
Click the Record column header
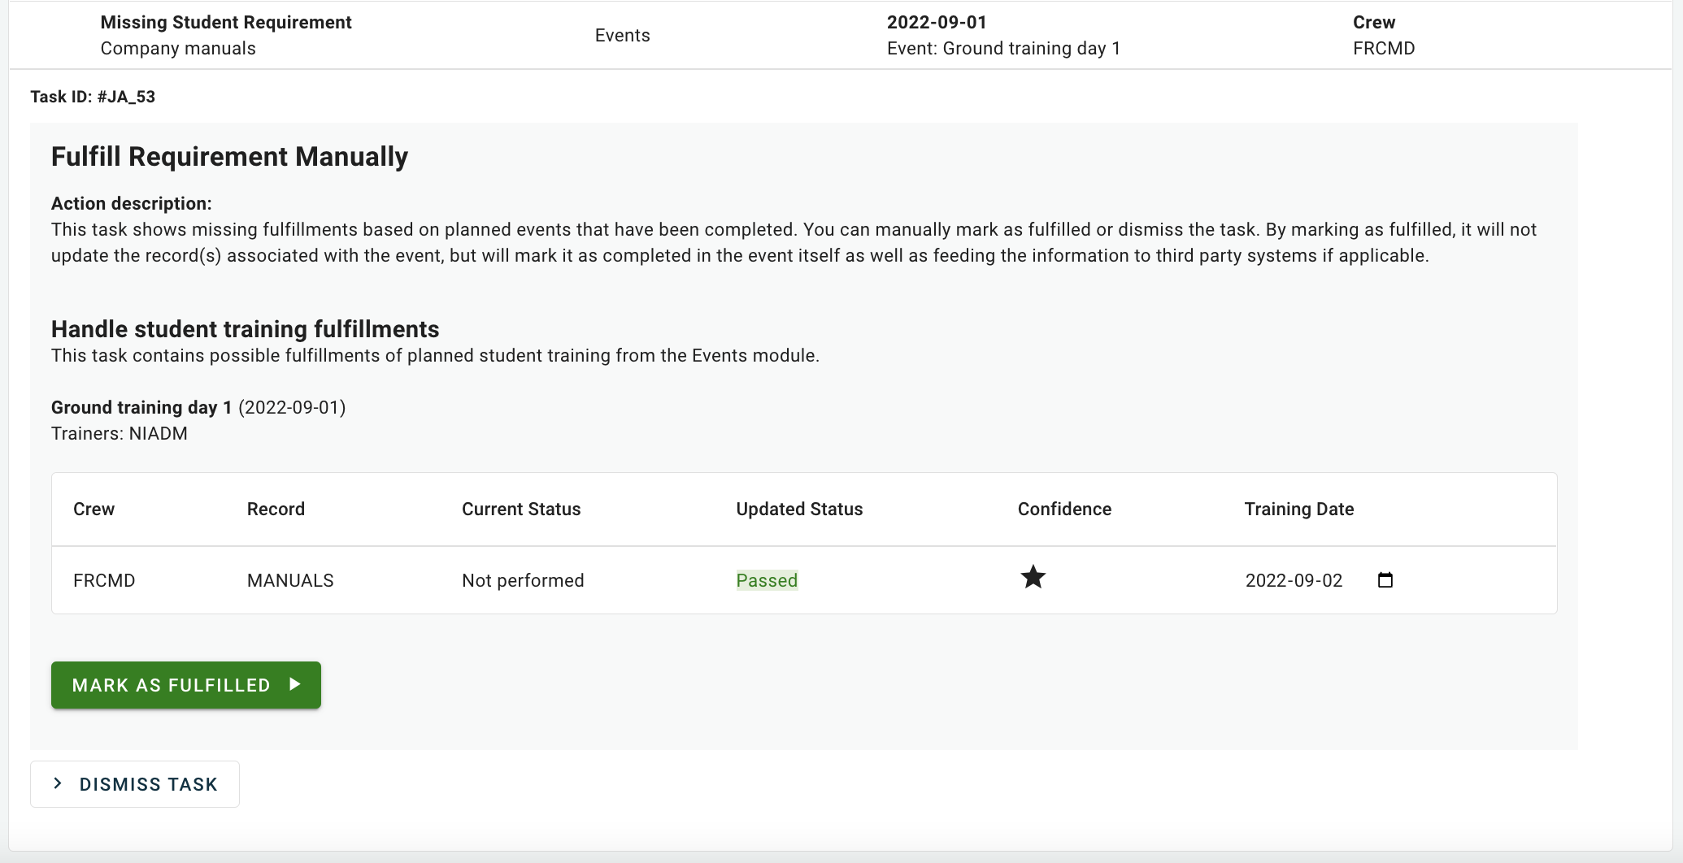[x=276, y=509]
